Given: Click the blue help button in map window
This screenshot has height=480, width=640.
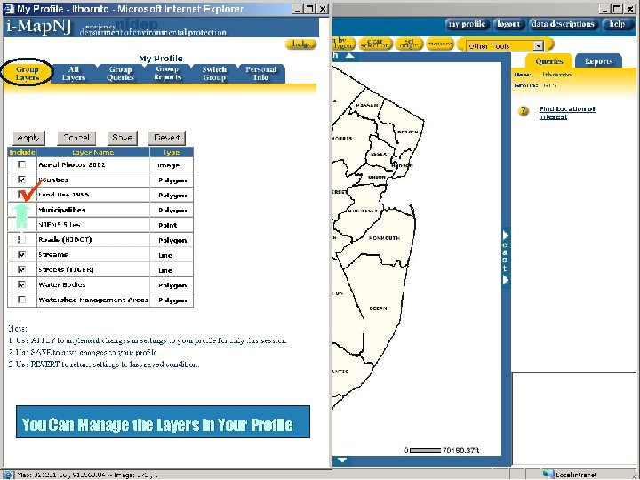Looking at the screenshot, I should [617, 24].
